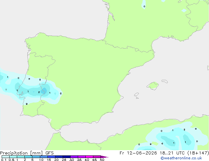Click the '10' legend scale label

click(x=41, y=160)
